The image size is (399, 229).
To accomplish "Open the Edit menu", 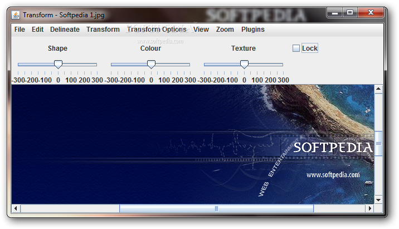I will coord(38,30).
